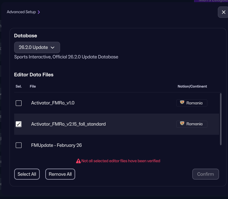Click Romania flag icon in v2.15_fall_standard row

[x=182, y=124]
